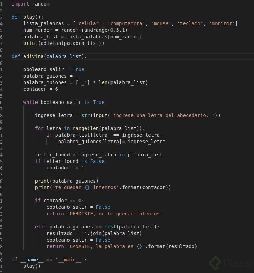Click 'ingrese una letra del abecedario: ' string
Image resolution: width=254 pixels, height=273 pixels.
pos(162,115)
